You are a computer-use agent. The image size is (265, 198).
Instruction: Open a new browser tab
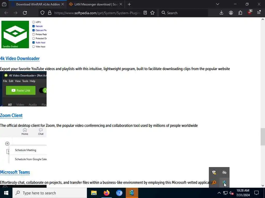tap(129, 4)
